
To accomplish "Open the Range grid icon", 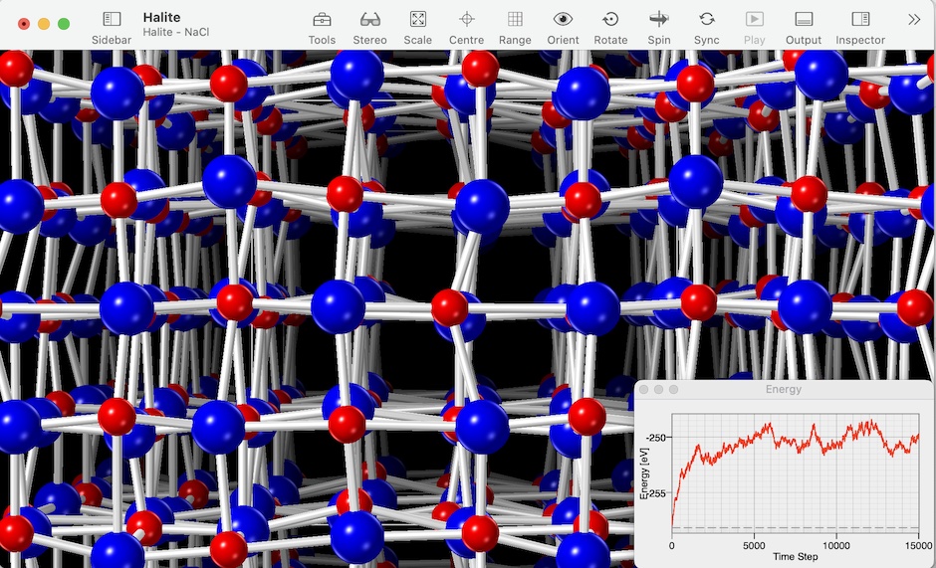I will [515, 20].
